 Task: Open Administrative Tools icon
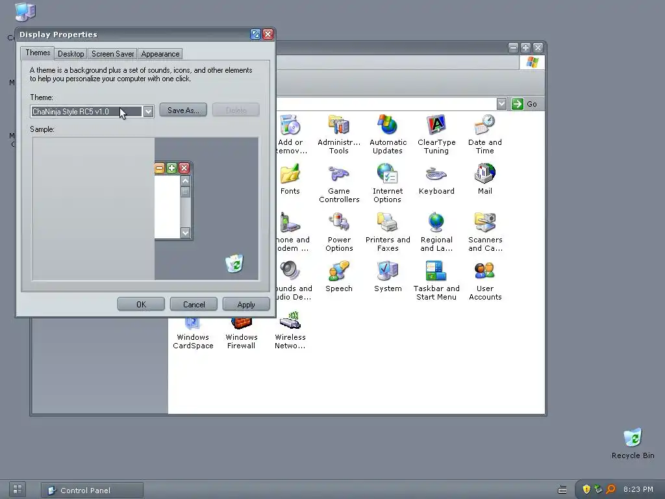tap(339, 125)
